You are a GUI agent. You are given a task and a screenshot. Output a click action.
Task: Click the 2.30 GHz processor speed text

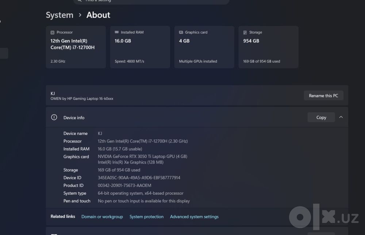coord(58,61)
